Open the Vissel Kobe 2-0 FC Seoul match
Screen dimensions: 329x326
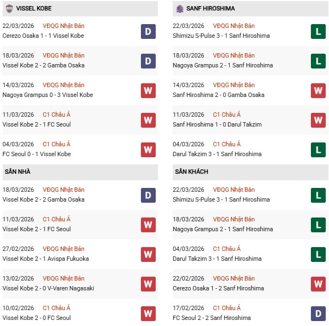pyautogui.click(x=37, y=318)
